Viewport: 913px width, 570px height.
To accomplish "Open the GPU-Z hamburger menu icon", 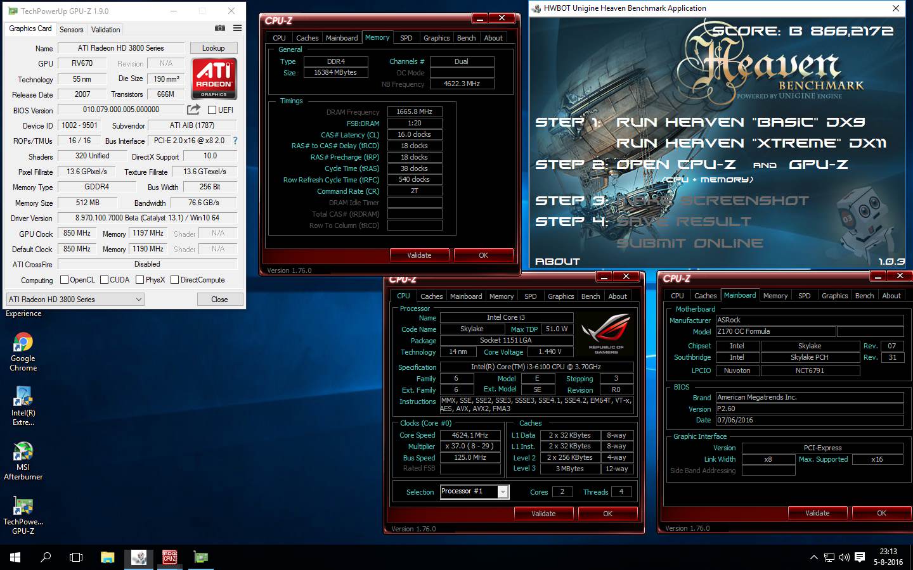I will [x=237, y=28].
